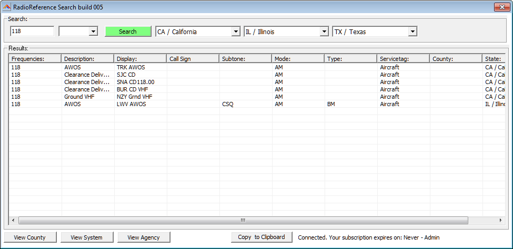Click the County column header
Screen dimensions: 513x249
(x=456, y=59)
